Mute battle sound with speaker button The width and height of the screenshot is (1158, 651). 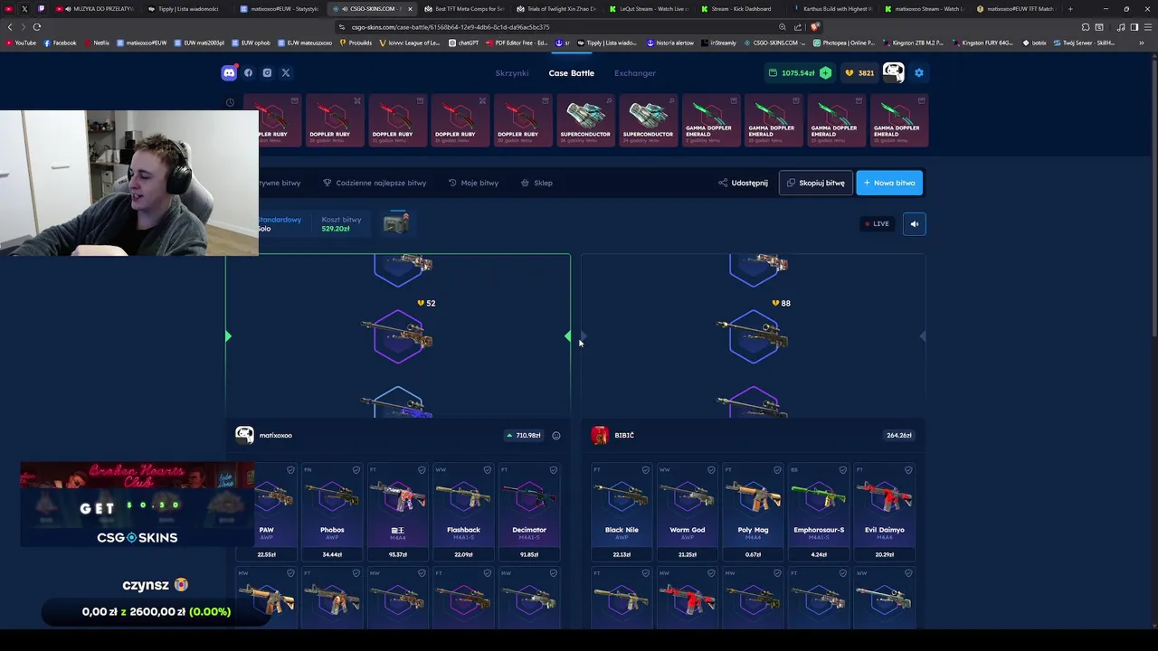tap(914, 223)
